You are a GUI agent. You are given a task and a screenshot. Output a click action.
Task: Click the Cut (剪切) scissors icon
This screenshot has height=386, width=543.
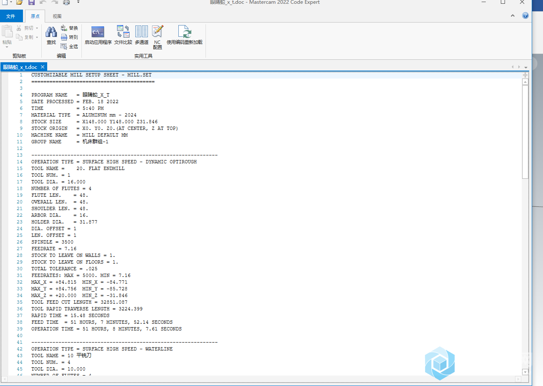click(19, 28)
